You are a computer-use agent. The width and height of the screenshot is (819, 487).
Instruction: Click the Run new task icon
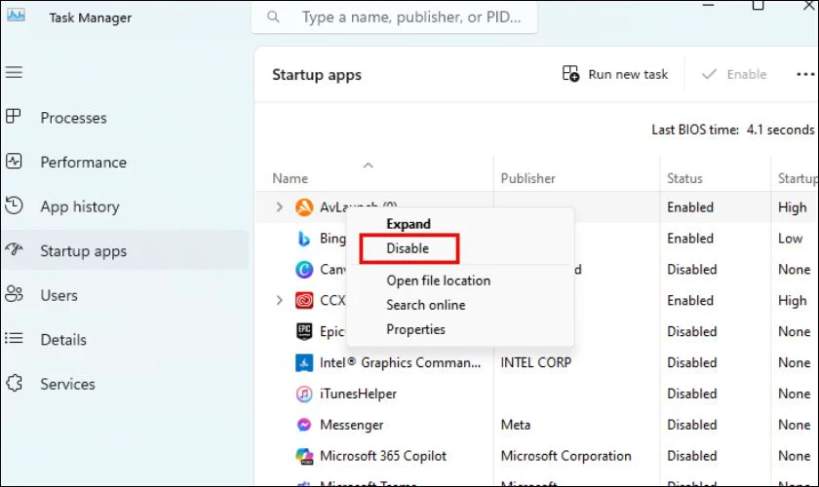(x=570, y=74)
